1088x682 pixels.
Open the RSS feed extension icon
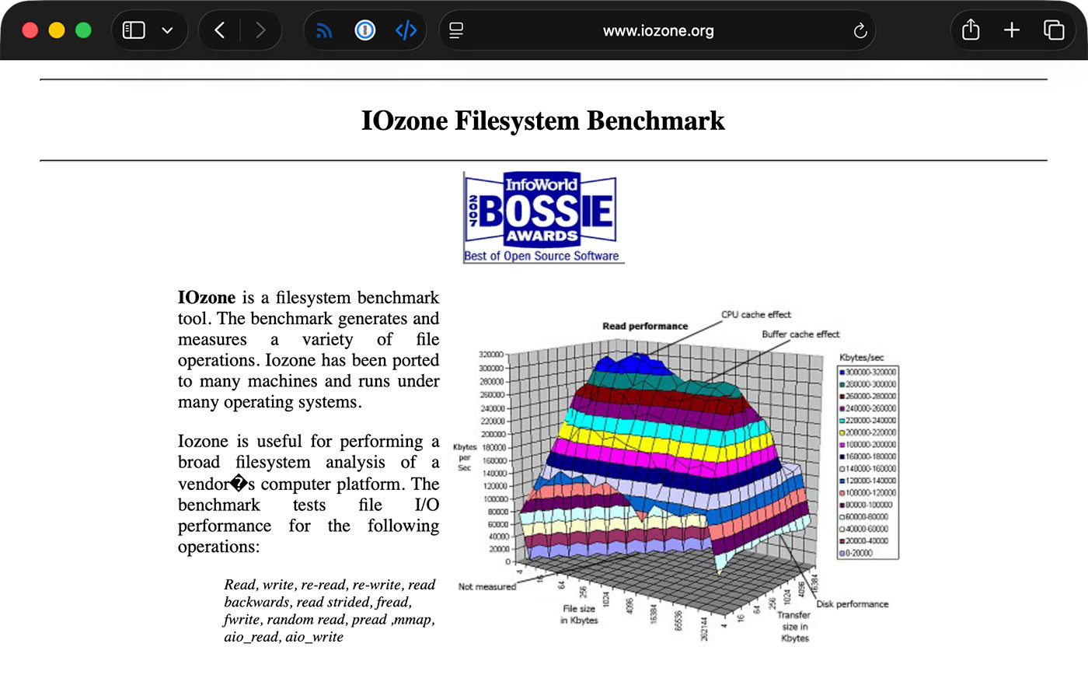324,30
